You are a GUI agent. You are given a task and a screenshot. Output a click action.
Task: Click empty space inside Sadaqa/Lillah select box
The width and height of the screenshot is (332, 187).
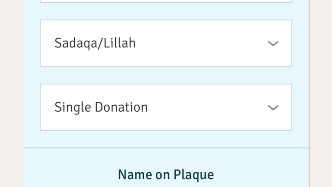pos(201,43)
